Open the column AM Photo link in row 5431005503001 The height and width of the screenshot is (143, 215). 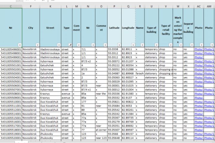pyautogui.click(x=209, y=74)
